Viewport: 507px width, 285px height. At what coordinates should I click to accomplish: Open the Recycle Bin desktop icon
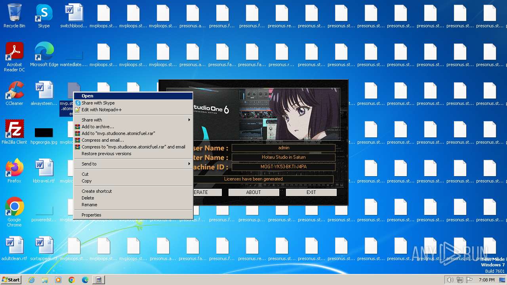(14, 16)
